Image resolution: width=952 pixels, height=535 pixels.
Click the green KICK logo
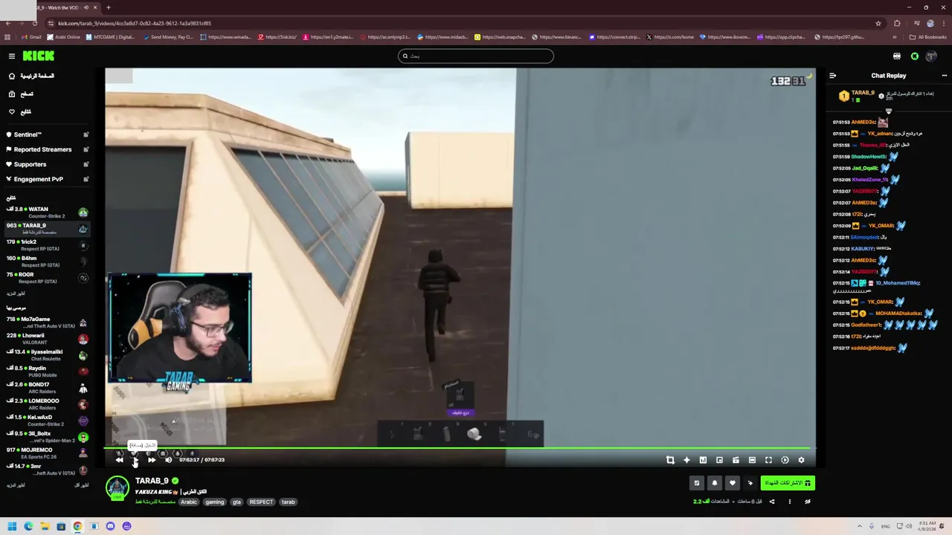coord(38,56)
